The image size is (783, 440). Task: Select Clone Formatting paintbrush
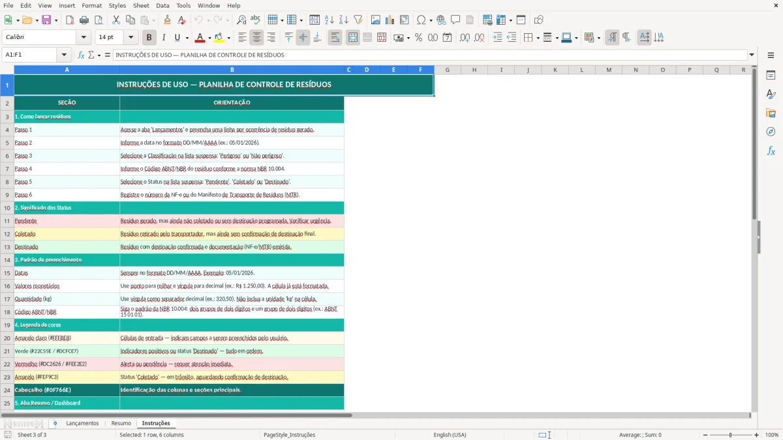click(x=167, y=20)
